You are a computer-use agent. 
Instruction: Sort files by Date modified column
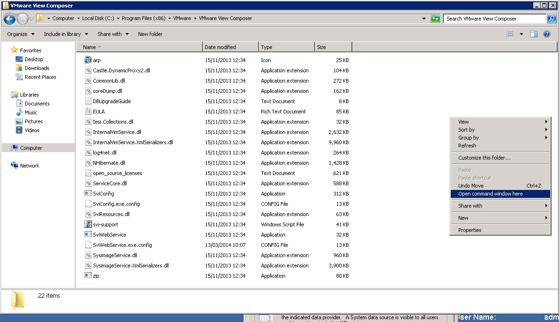231,47
